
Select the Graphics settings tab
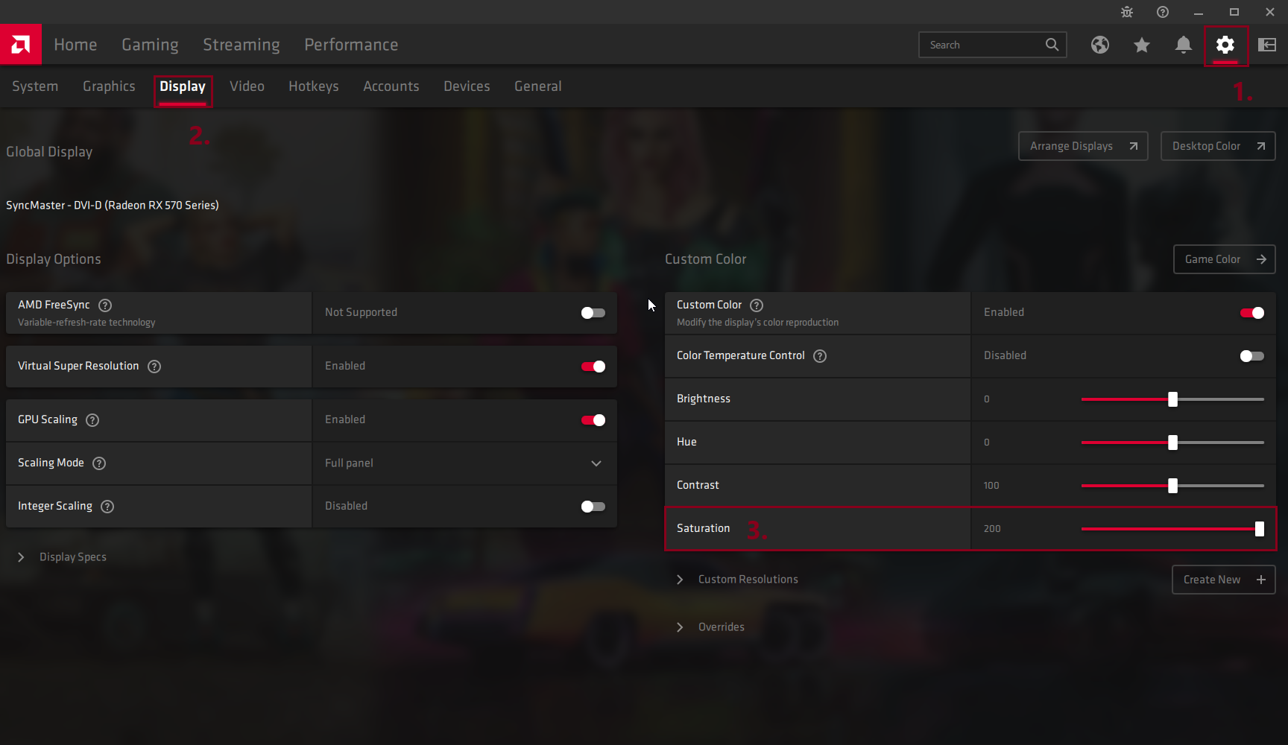(x=109, y=86)
